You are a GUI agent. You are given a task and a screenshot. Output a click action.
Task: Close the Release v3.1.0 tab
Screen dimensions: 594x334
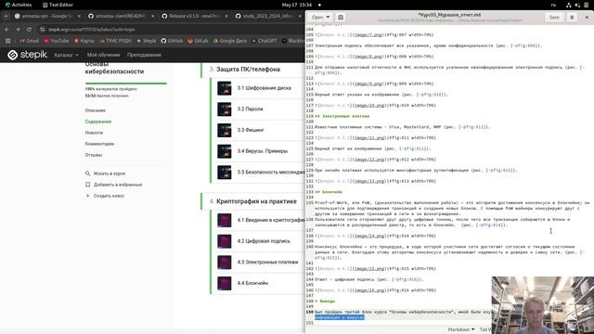226,16
